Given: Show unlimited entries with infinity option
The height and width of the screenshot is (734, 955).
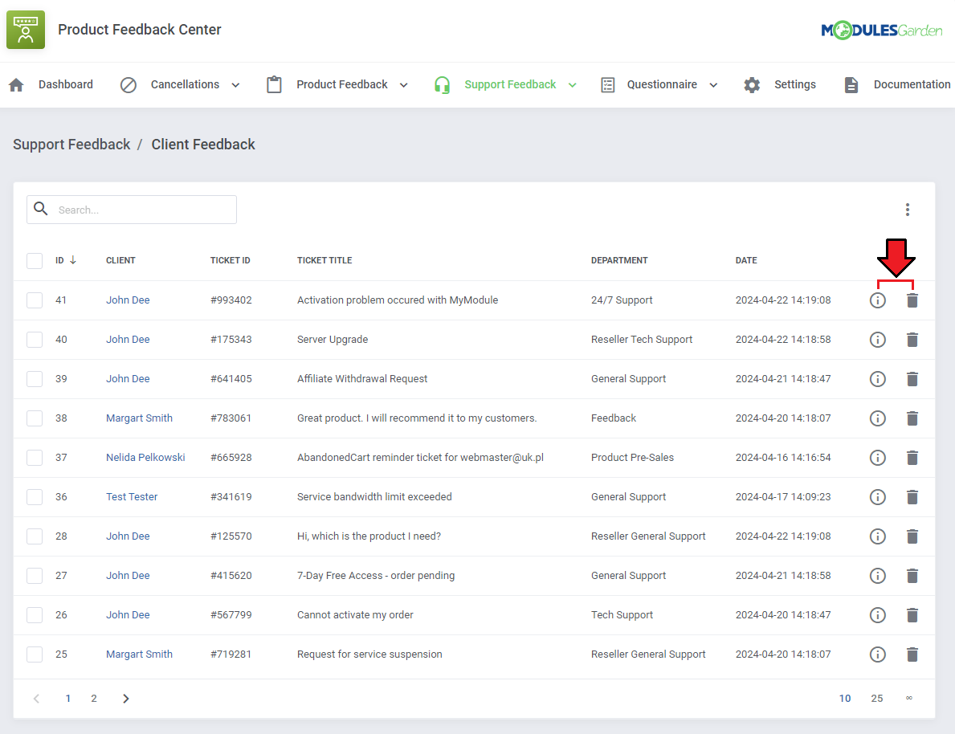Looking at the screenshot, I should [908, 698].
